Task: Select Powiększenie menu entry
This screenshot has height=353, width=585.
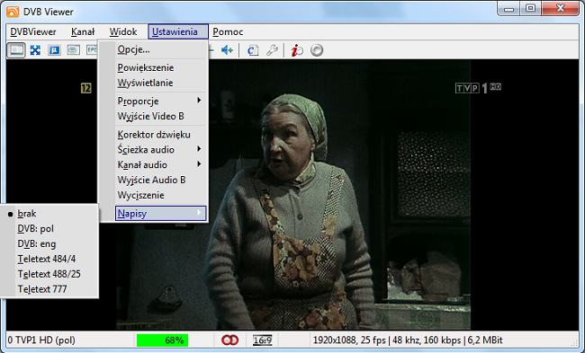Action: point(161,67)
